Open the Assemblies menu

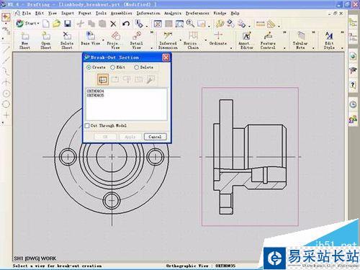[122, 13]
